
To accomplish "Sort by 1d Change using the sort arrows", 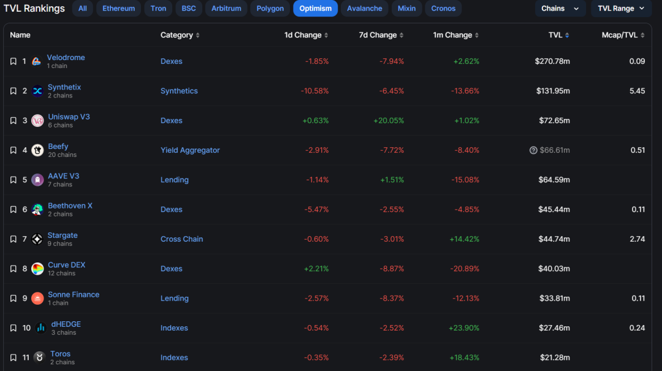I will (326, 35).
